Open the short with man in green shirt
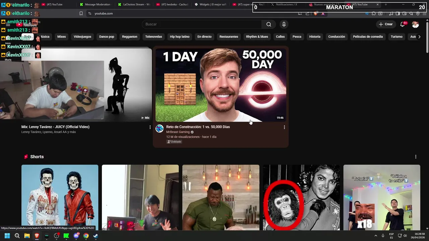Viewport: 429px width, 241px height. [x=221, y=197]
